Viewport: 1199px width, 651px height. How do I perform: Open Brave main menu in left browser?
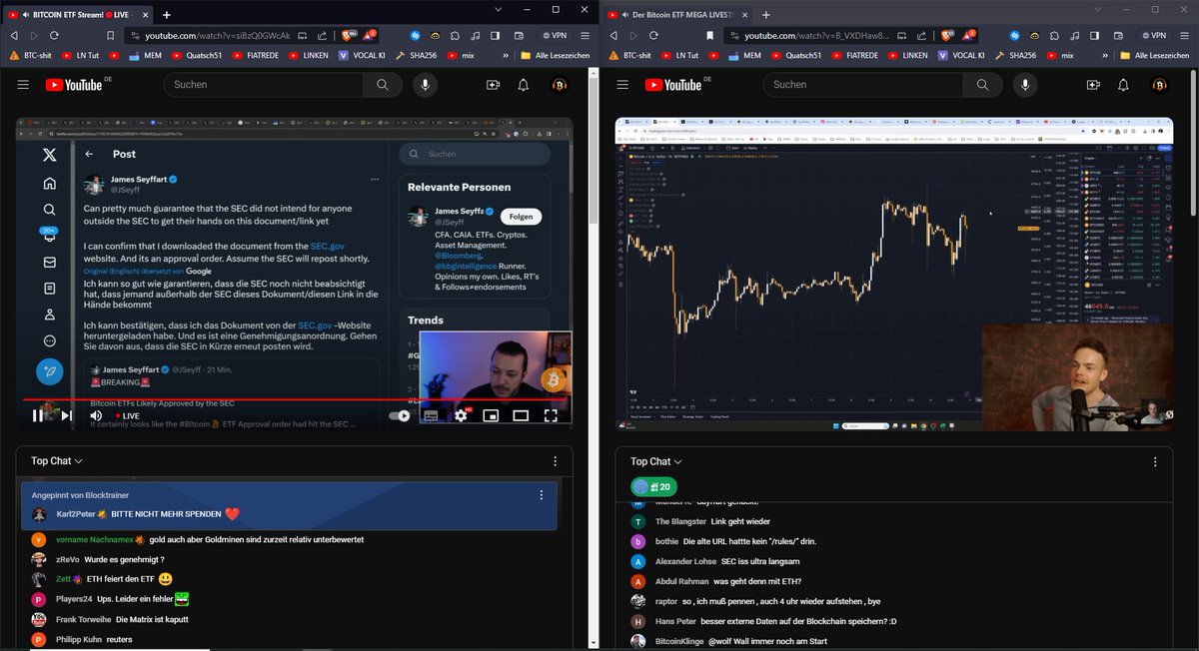[584, 35]
